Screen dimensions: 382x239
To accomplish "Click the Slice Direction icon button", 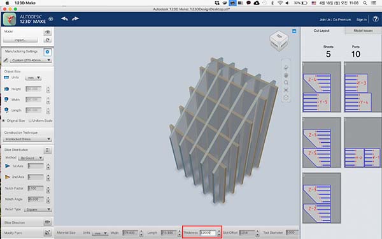I will [x=48, y=222].
